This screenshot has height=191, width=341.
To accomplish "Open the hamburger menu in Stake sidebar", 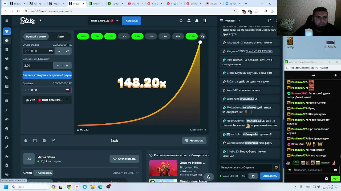I will pyautogui.click(x=7, y=21).
